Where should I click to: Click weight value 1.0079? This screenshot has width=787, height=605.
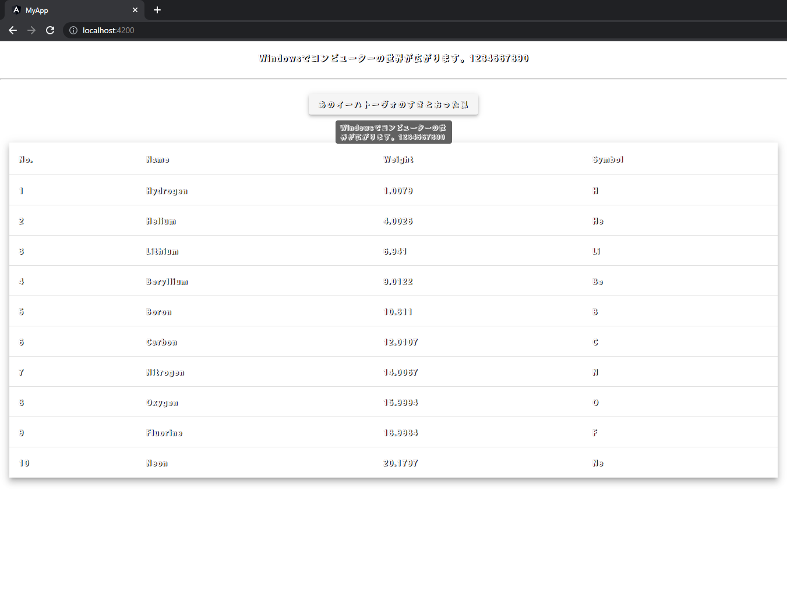tap(398, 191)
